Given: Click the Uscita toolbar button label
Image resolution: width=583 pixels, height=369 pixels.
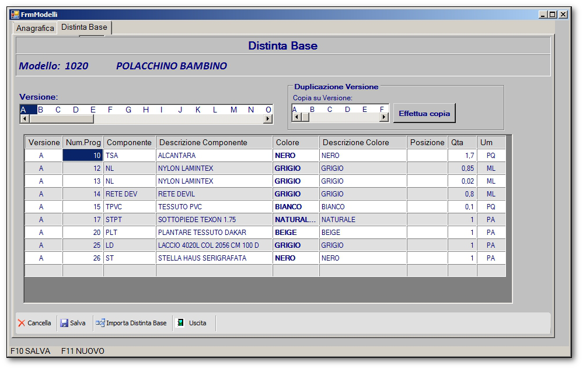Looking at the screenshot, I should point(197,323).
